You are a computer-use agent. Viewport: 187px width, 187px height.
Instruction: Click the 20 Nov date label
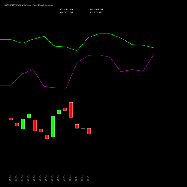tap(28, 178)
